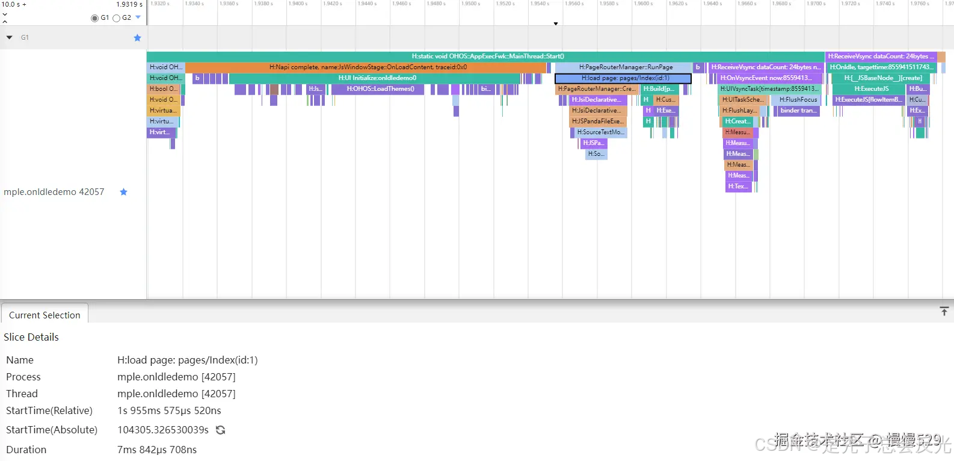
Task: Select the G2 radio button
Action: coord(117,18)
